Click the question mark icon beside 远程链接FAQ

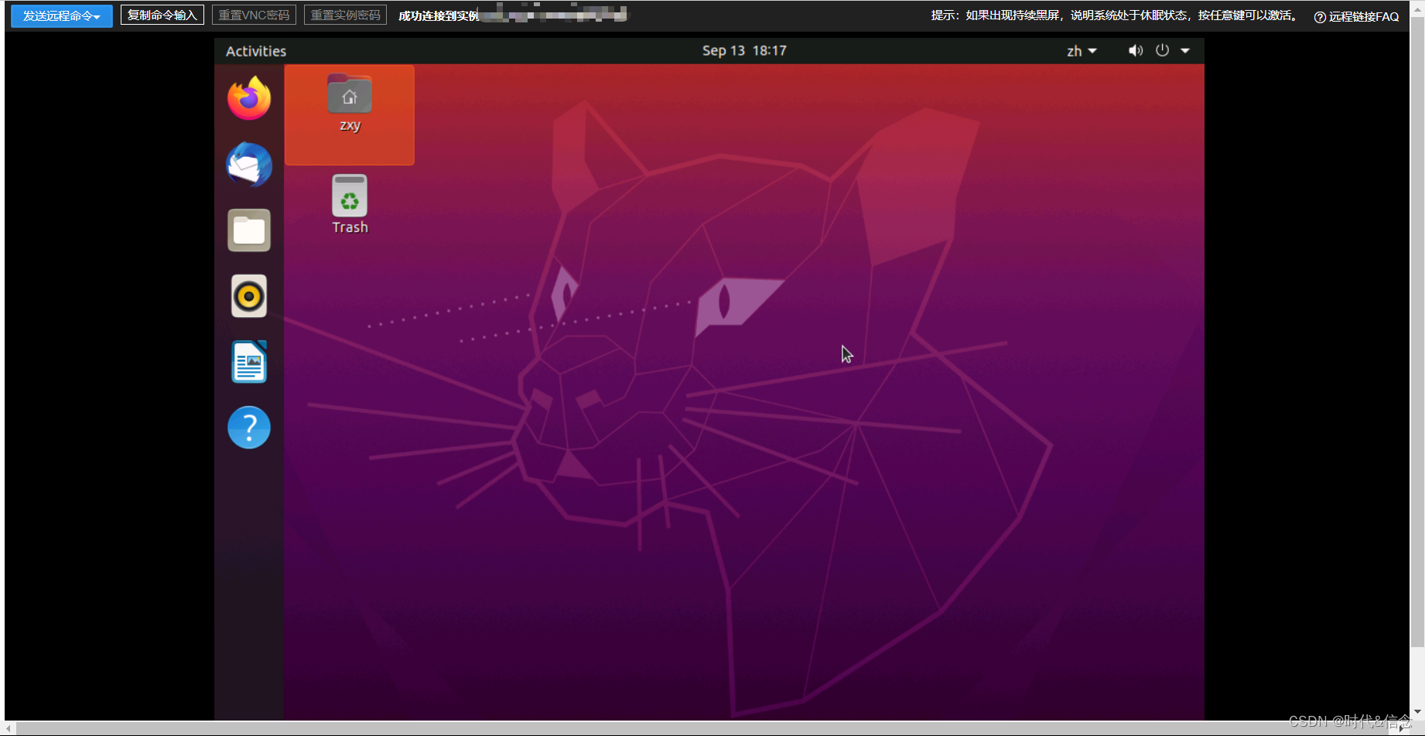[1320, 17]
